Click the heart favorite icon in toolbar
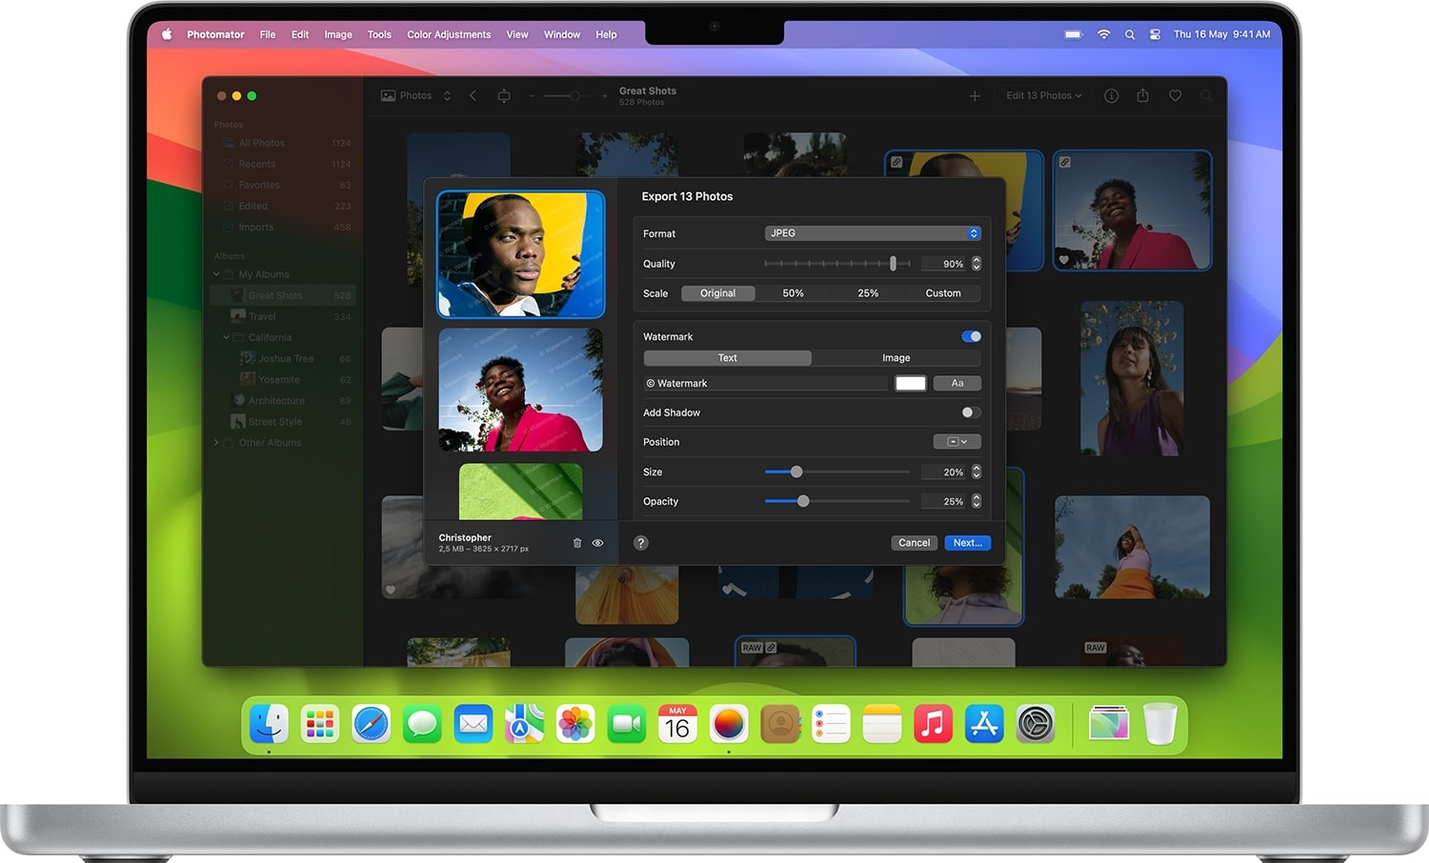The image size is (1429, 863). 1175,96
